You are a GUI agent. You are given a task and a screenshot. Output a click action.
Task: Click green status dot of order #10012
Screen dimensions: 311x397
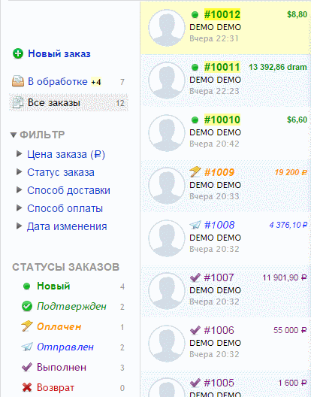click(195, 15)
